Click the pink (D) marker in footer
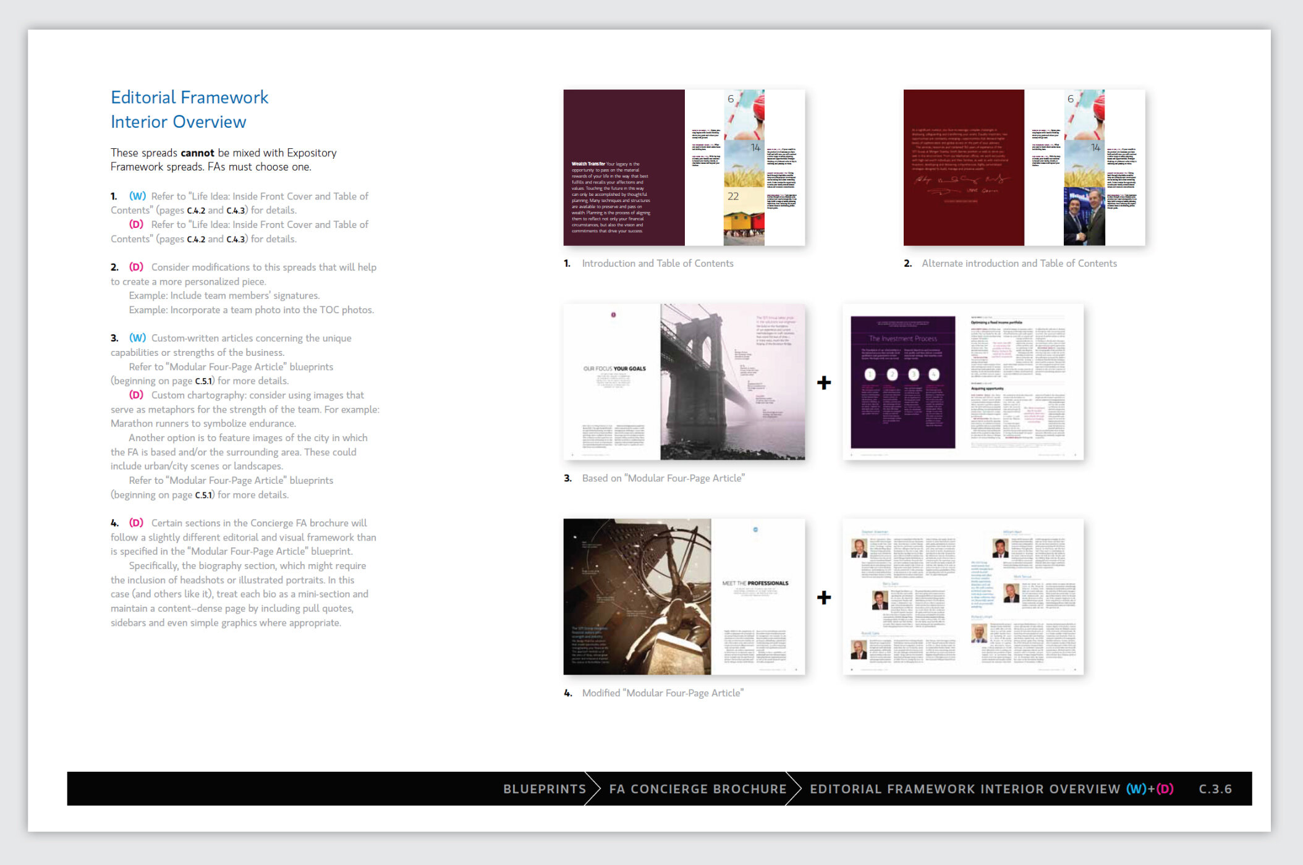The image size is (1303, 865). pos(1165,789)
